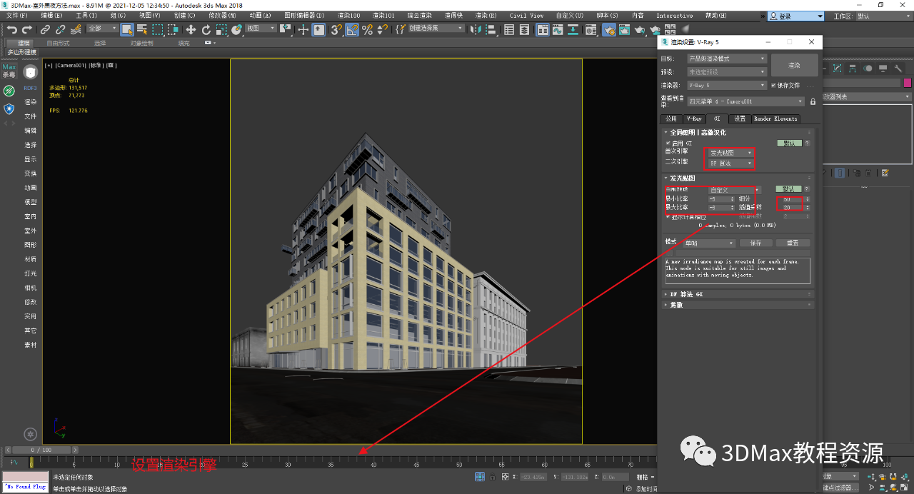
Task: Select the Select Object arrow tool
Action: [x=129, y=30]
